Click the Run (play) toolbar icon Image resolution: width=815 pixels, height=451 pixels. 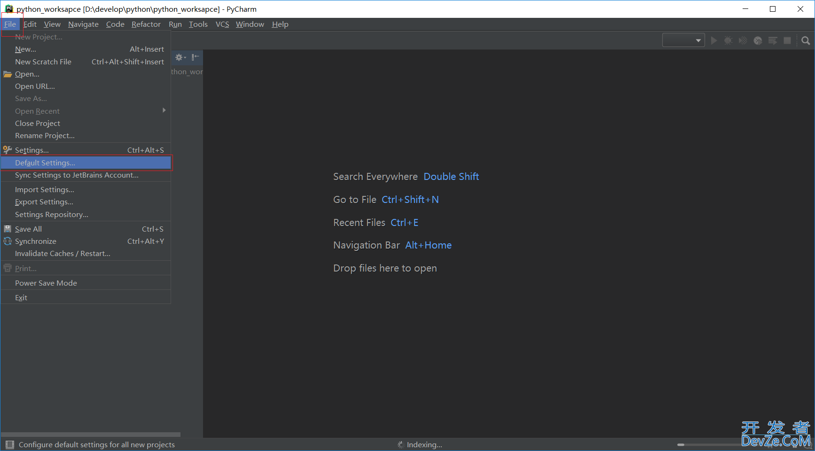pyautogui.click(x=713, y=40)
